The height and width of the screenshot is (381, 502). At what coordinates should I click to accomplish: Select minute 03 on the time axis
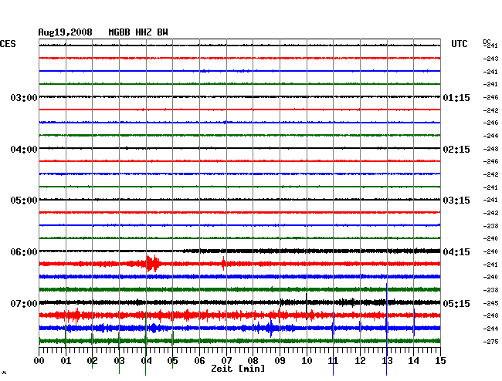[119, 361]
